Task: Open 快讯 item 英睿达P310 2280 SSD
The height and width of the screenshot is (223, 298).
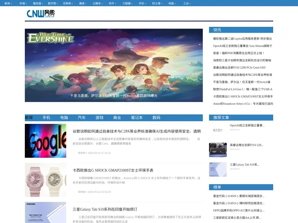Action: tap(239, 67)
